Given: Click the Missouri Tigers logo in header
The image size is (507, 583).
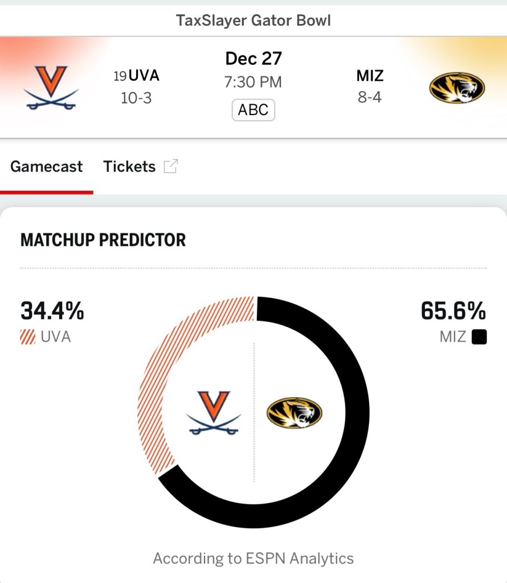Looking at the screenshot, I should point(457,88).
